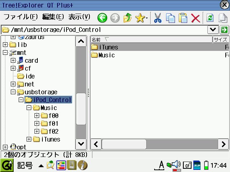Refresh the file listing
Viewport: 230px width, 172px height.
pyautogui.click(x=210, y=18)
